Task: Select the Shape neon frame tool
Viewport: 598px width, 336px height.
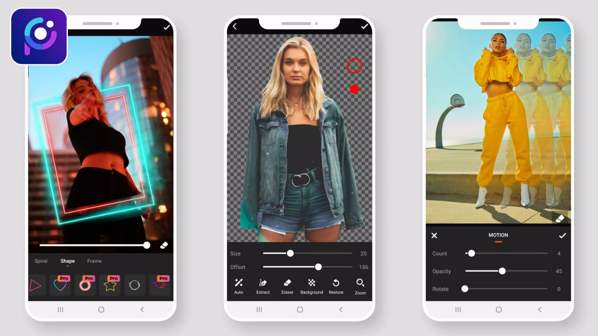Action: 67,261
